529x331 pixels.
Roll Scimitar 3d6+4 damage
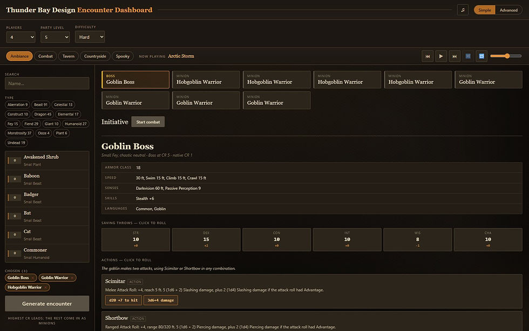(x=161, y=300)
